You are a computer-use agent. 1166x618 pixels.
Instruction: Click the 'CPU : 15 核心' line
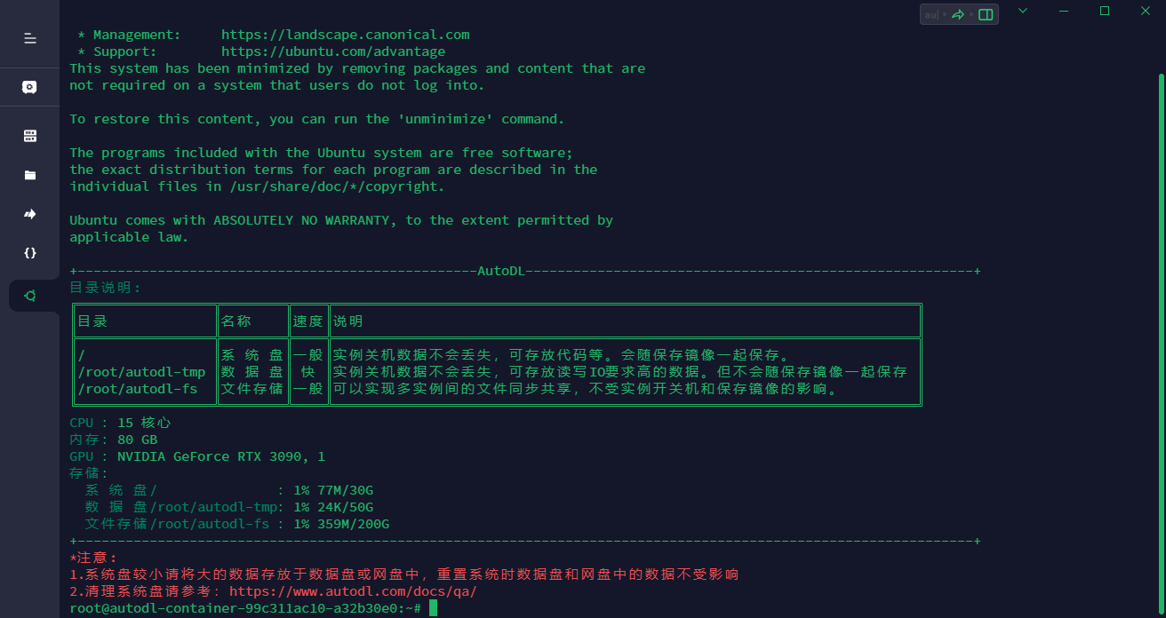[x=120, y=423]
